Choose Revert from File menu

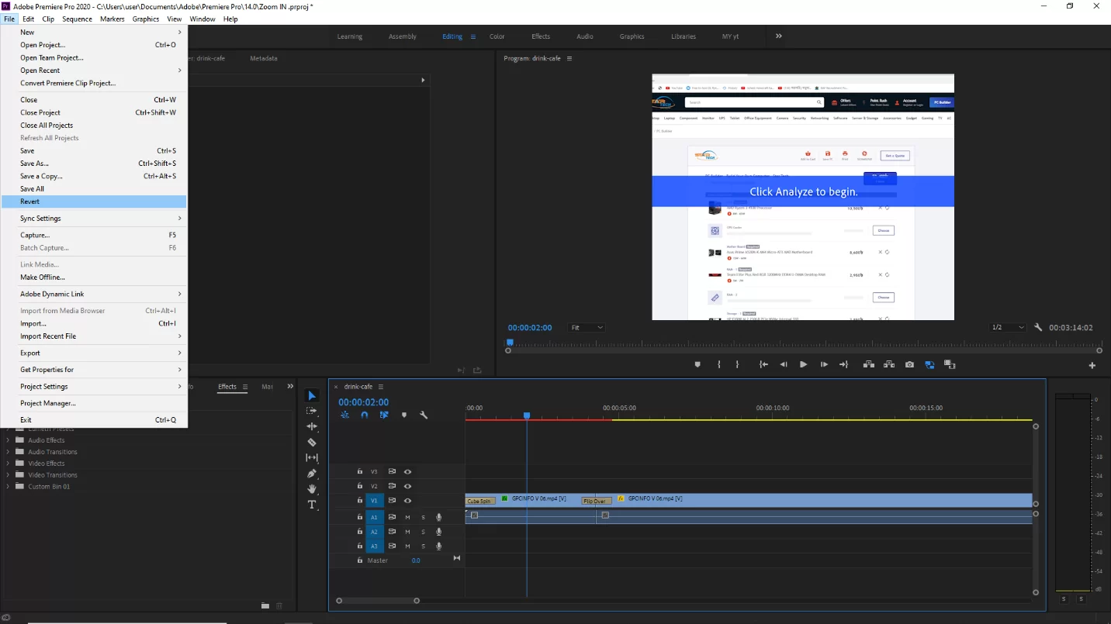click(94, 202)
